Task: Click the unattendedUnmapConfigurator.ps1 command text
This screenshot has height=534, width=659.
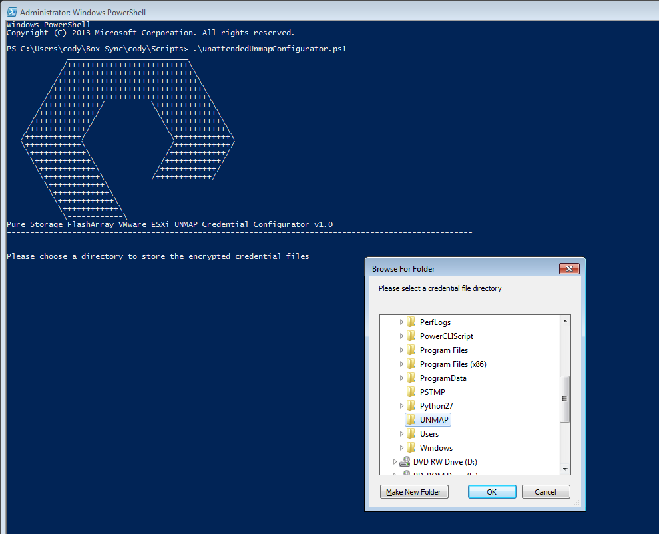Action: pyautogui.click(x=270, y=49)
